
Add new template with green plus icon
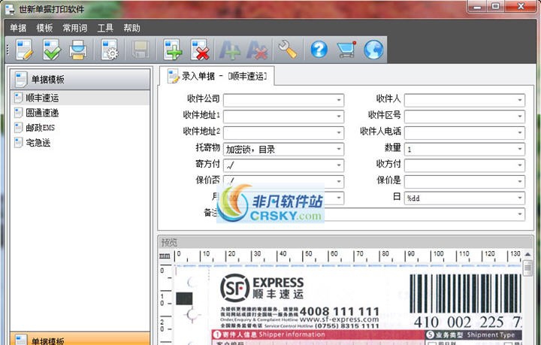(173, 50)
